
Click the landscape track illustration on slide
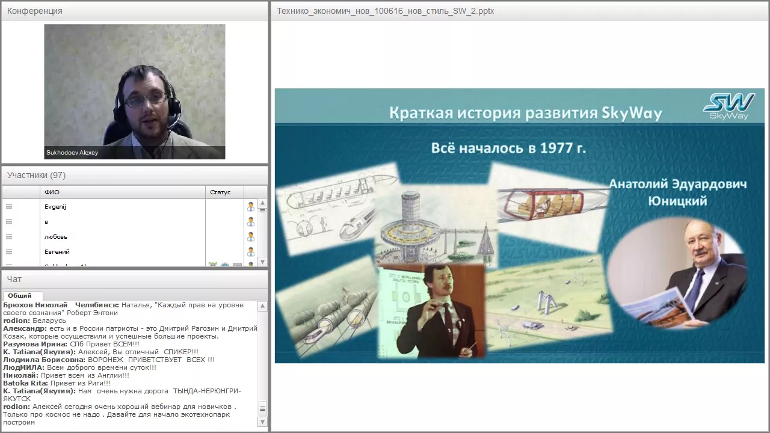549,304
